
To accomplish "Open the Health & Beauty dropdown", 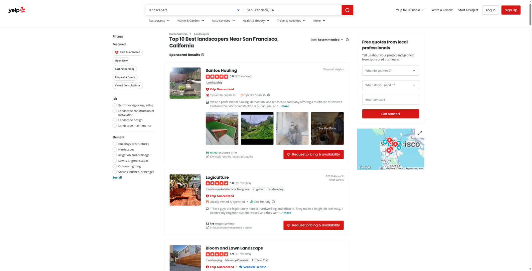I will pyautogui.click(x=256, y=21).
